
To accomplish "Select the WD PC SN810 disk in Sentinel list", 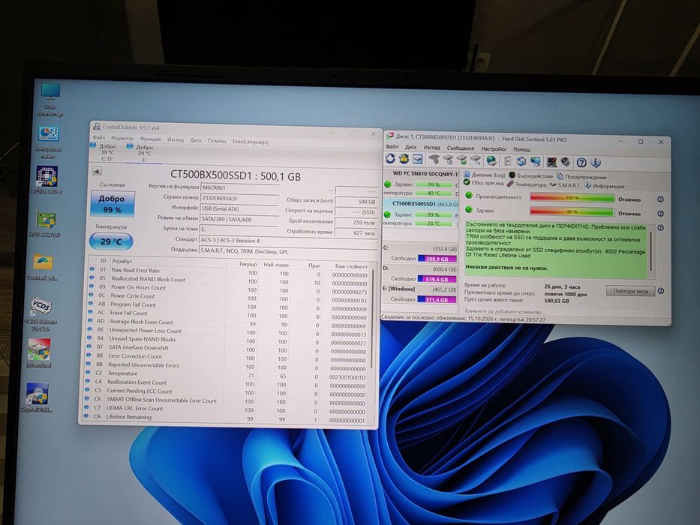I will (421, 184).
